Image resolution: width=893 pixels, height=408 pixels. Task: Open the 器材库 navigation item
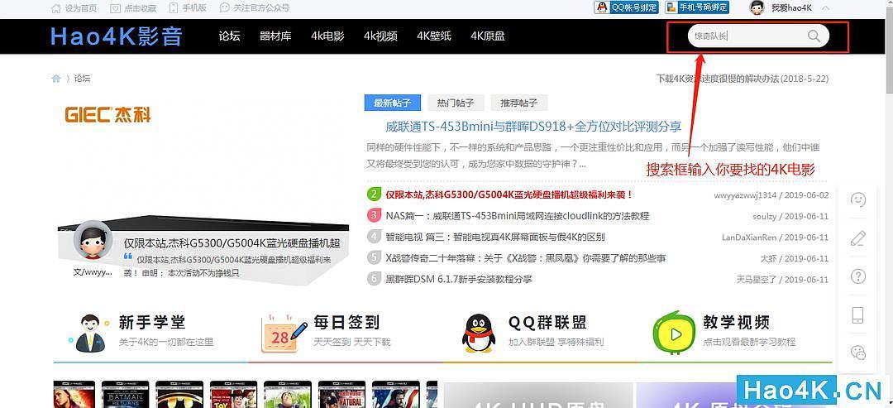coord(275,36)
